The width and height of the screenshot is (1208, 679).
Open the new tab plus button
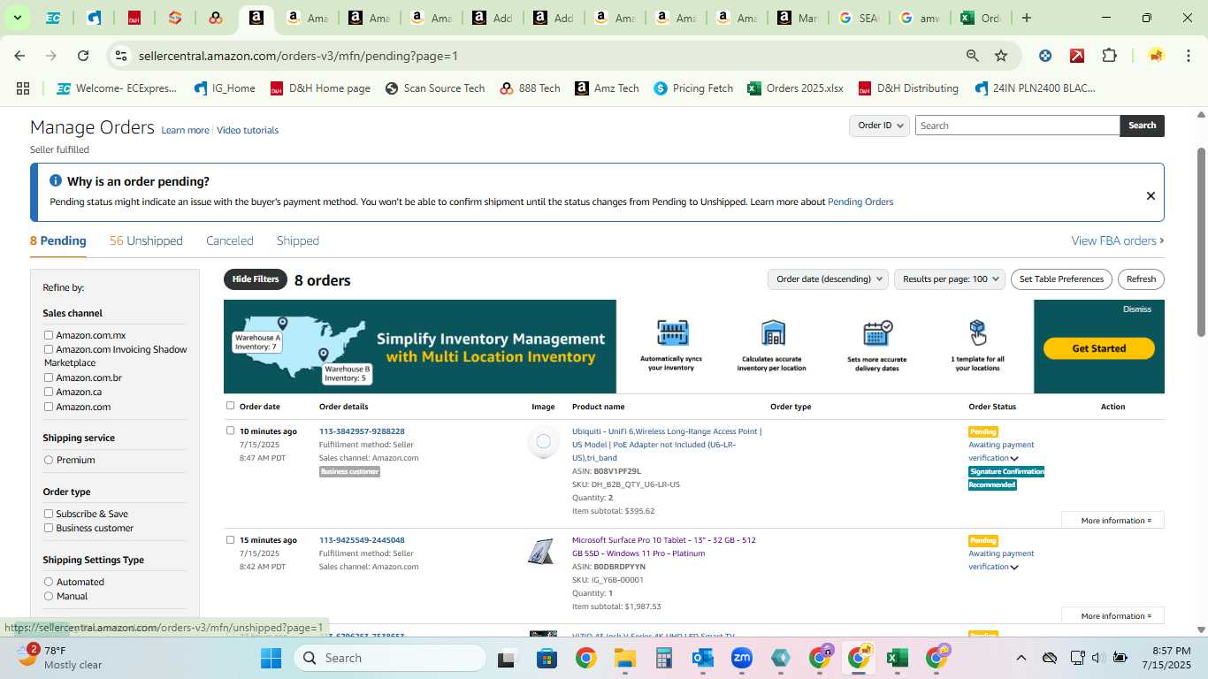(x=1026, y=18)
